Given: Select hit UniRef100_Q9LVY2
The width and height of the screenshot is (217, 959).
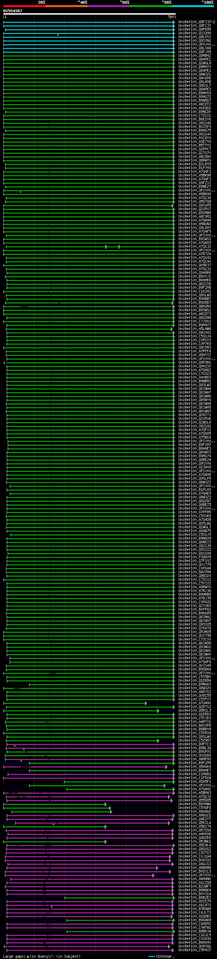Looking at the screenshot, I should 195,37.
